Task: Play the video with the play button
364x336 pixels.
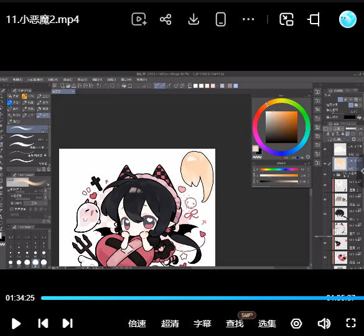Action: pos(16,324)
